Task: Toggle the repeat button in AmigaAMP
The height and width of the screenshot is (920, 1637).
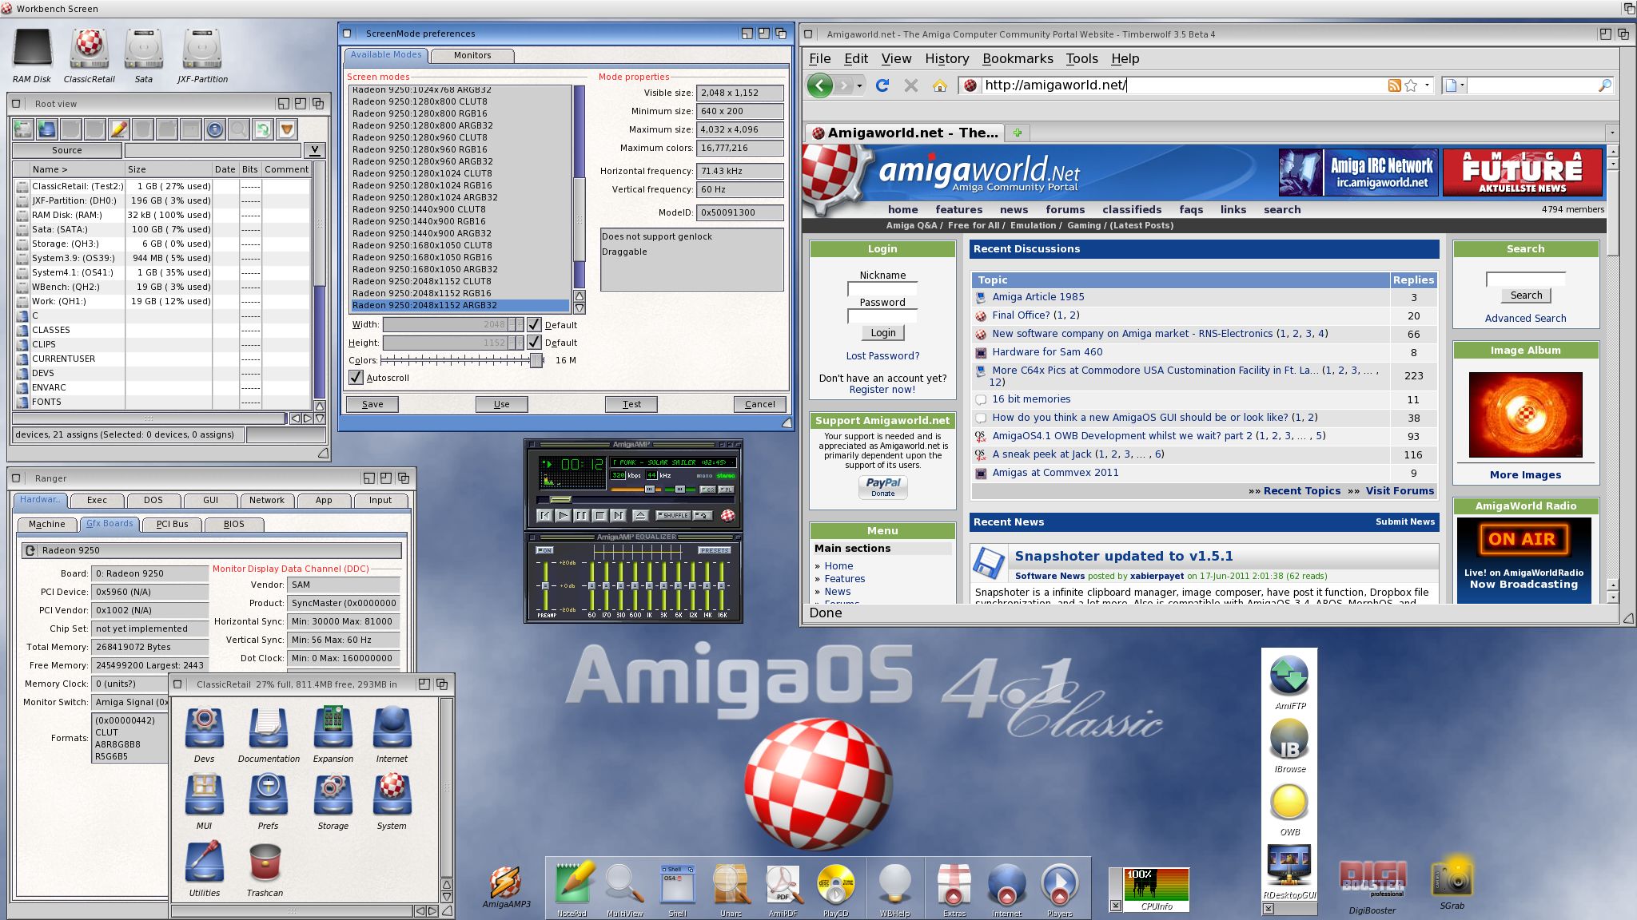Action: click(703, 515)
